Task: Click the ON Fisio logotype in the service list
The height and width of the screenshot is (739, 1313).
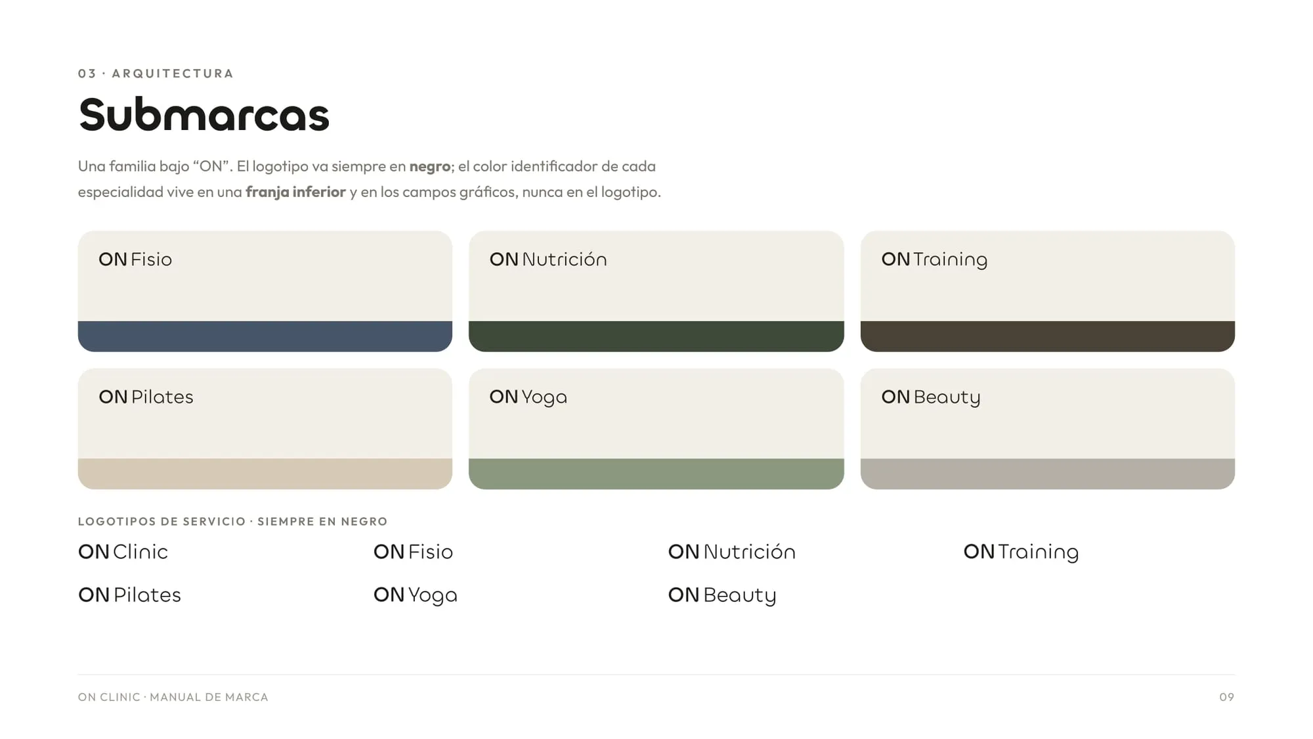Action: [x=413, y=552]
